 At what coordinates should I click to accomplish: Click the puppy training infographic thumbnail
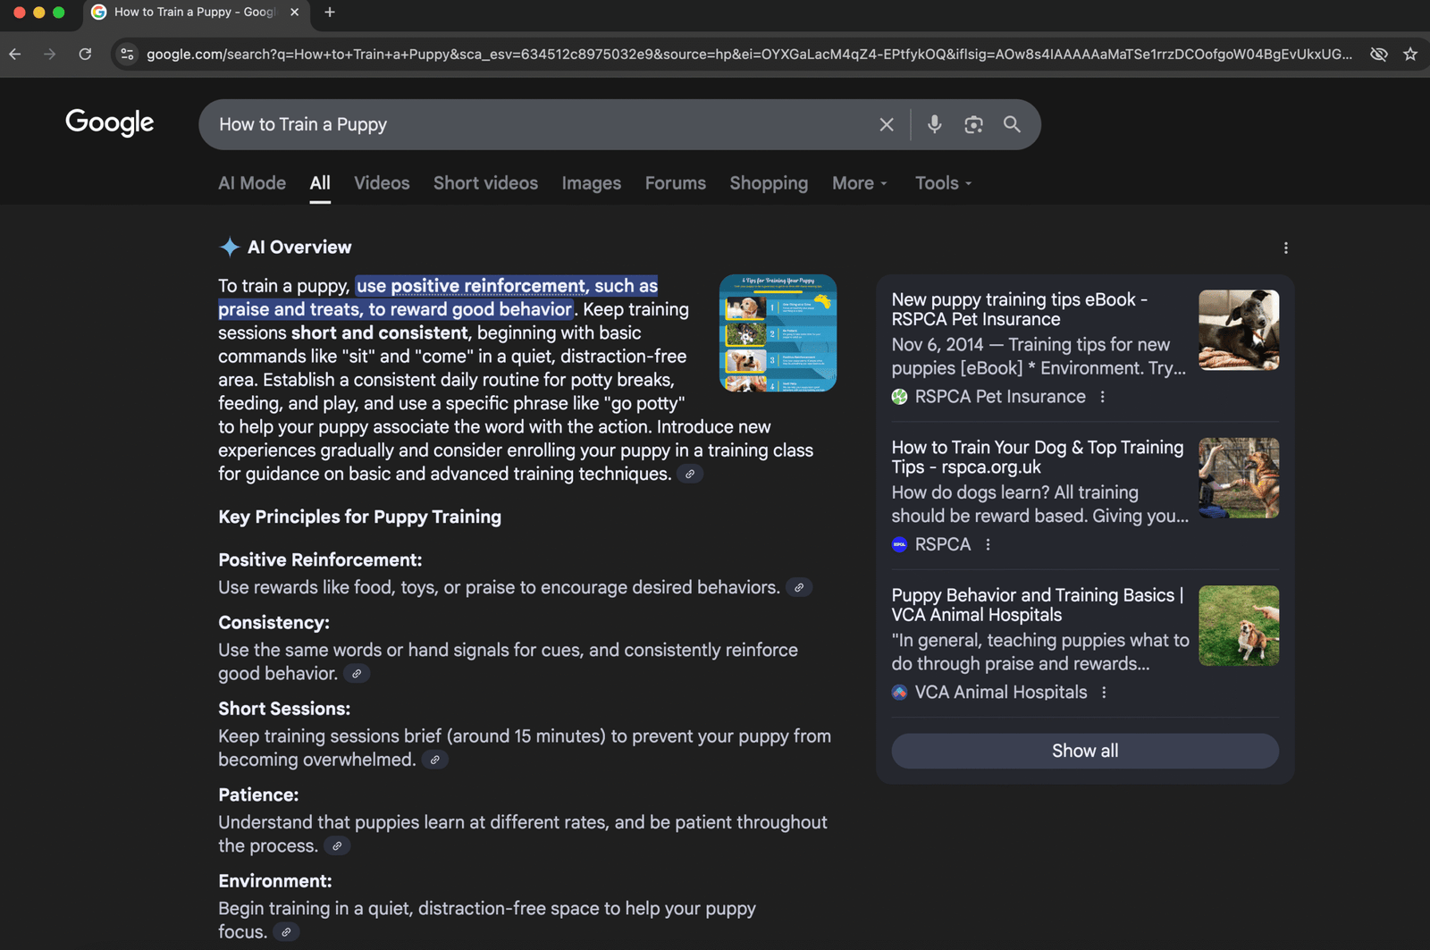(x=777, y=332)
